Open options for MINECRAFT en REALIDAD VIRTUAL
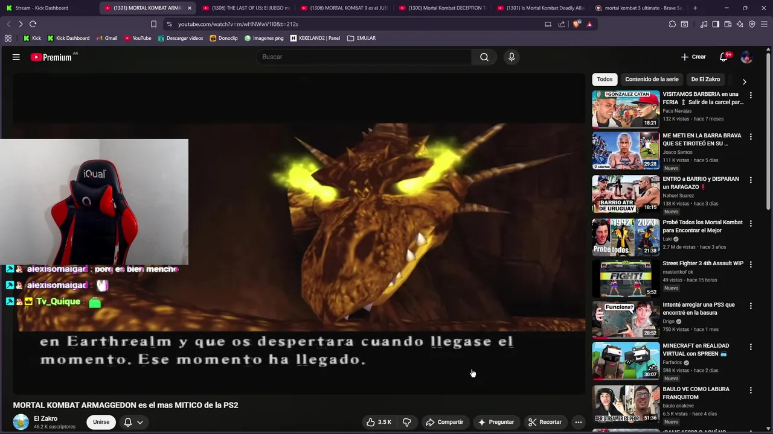This screenshot has height=434, width=773. 751,347
